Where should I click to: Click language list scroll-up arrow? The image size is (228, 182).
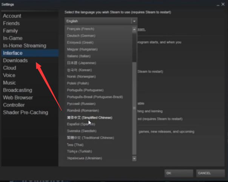click(x=134, y=30)
